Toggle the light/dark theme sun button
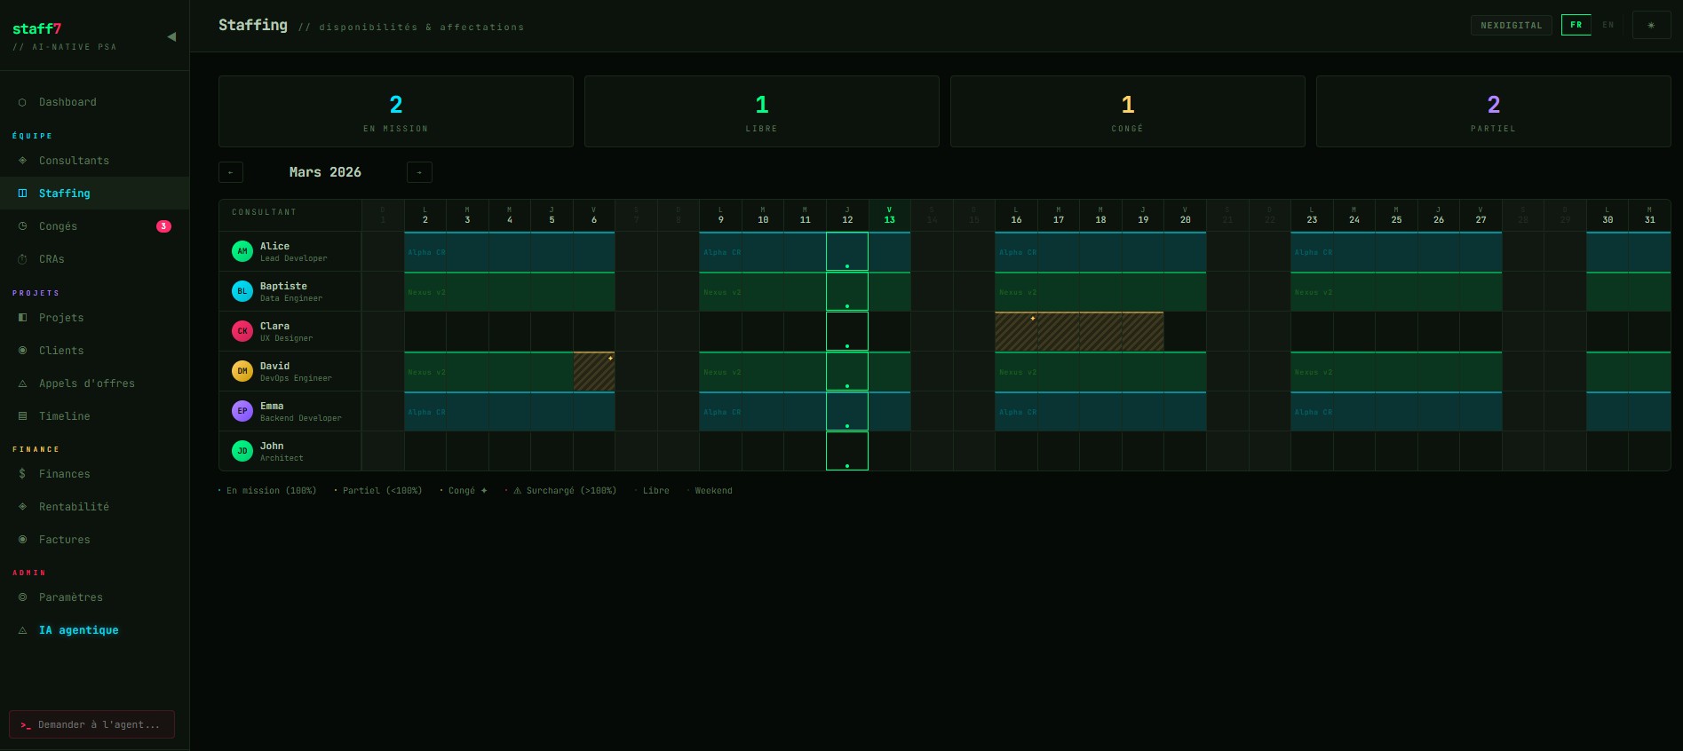Image resolution: width=1683 pixels, height=751 pixels. [1651, 25]
